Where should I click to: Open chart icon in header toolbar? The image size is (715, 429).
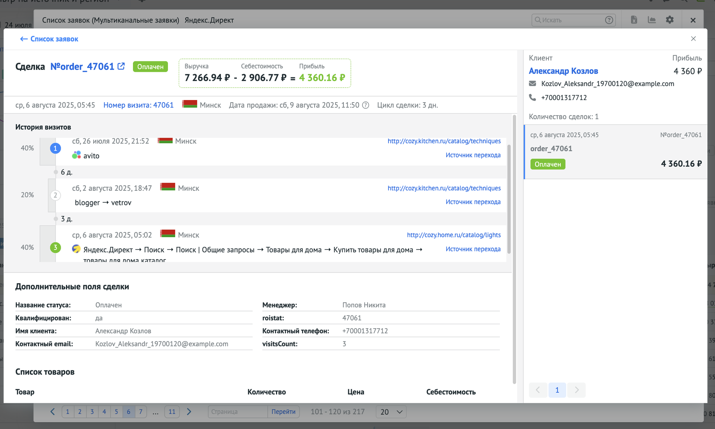coord(652,20)
